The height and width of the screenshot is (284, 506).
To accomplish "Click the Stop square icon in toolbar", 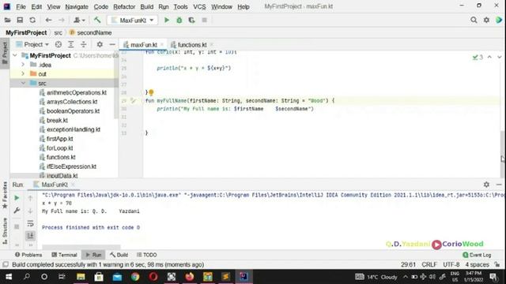I will 204,21.
